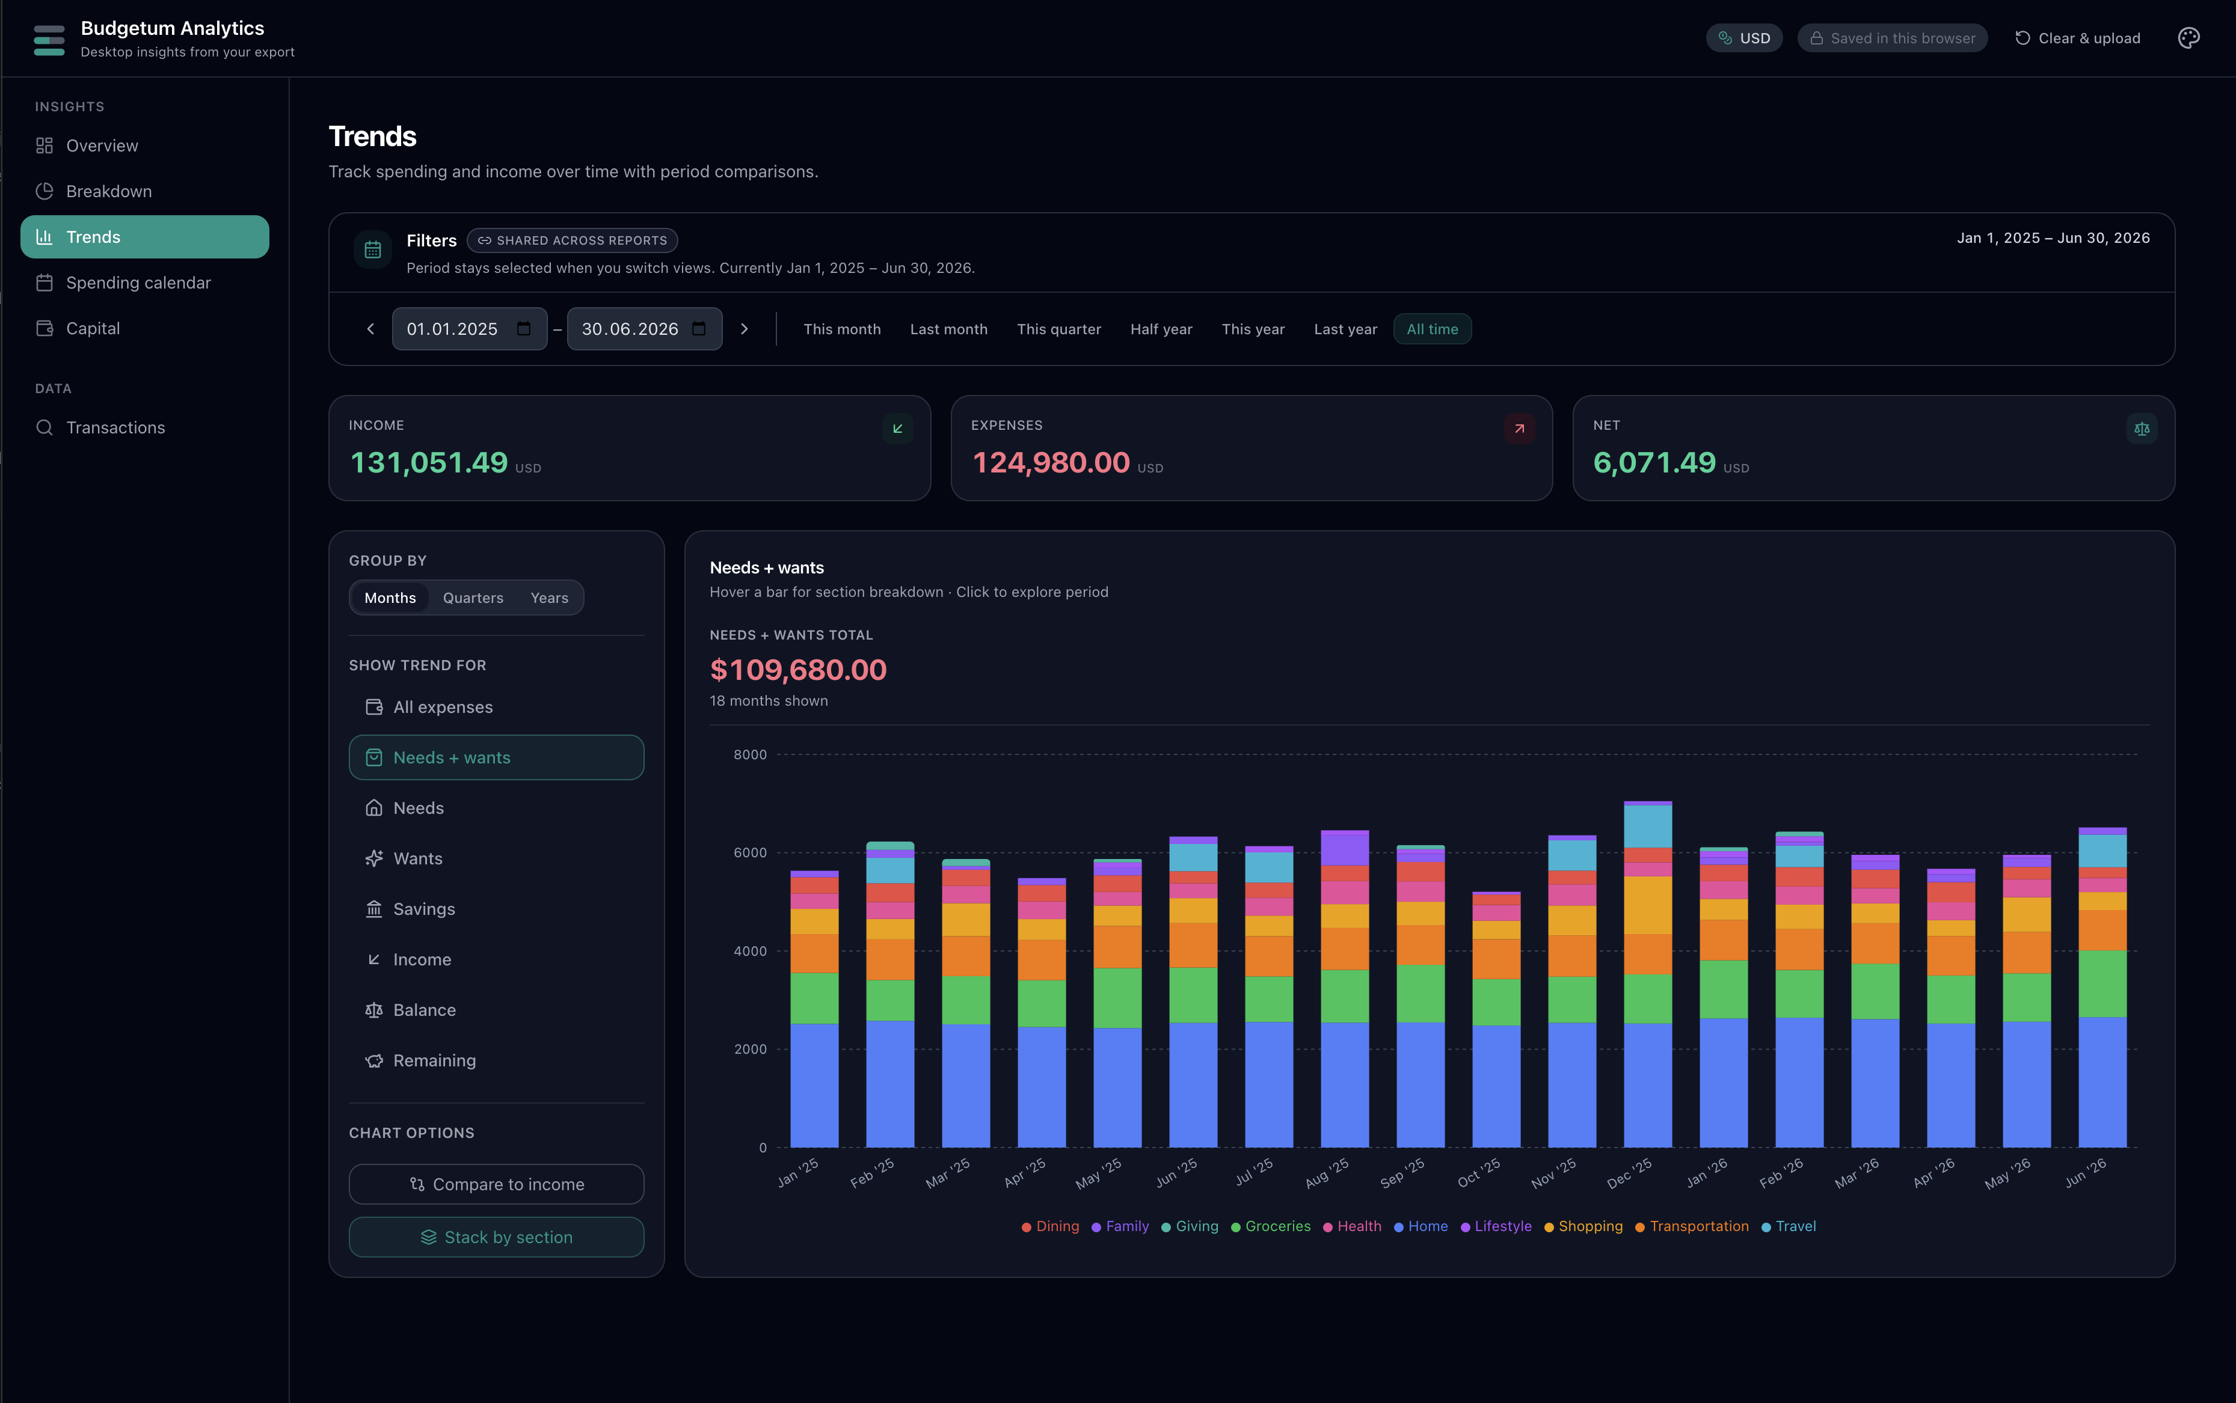Click the Needs house icon

point(374,808)
